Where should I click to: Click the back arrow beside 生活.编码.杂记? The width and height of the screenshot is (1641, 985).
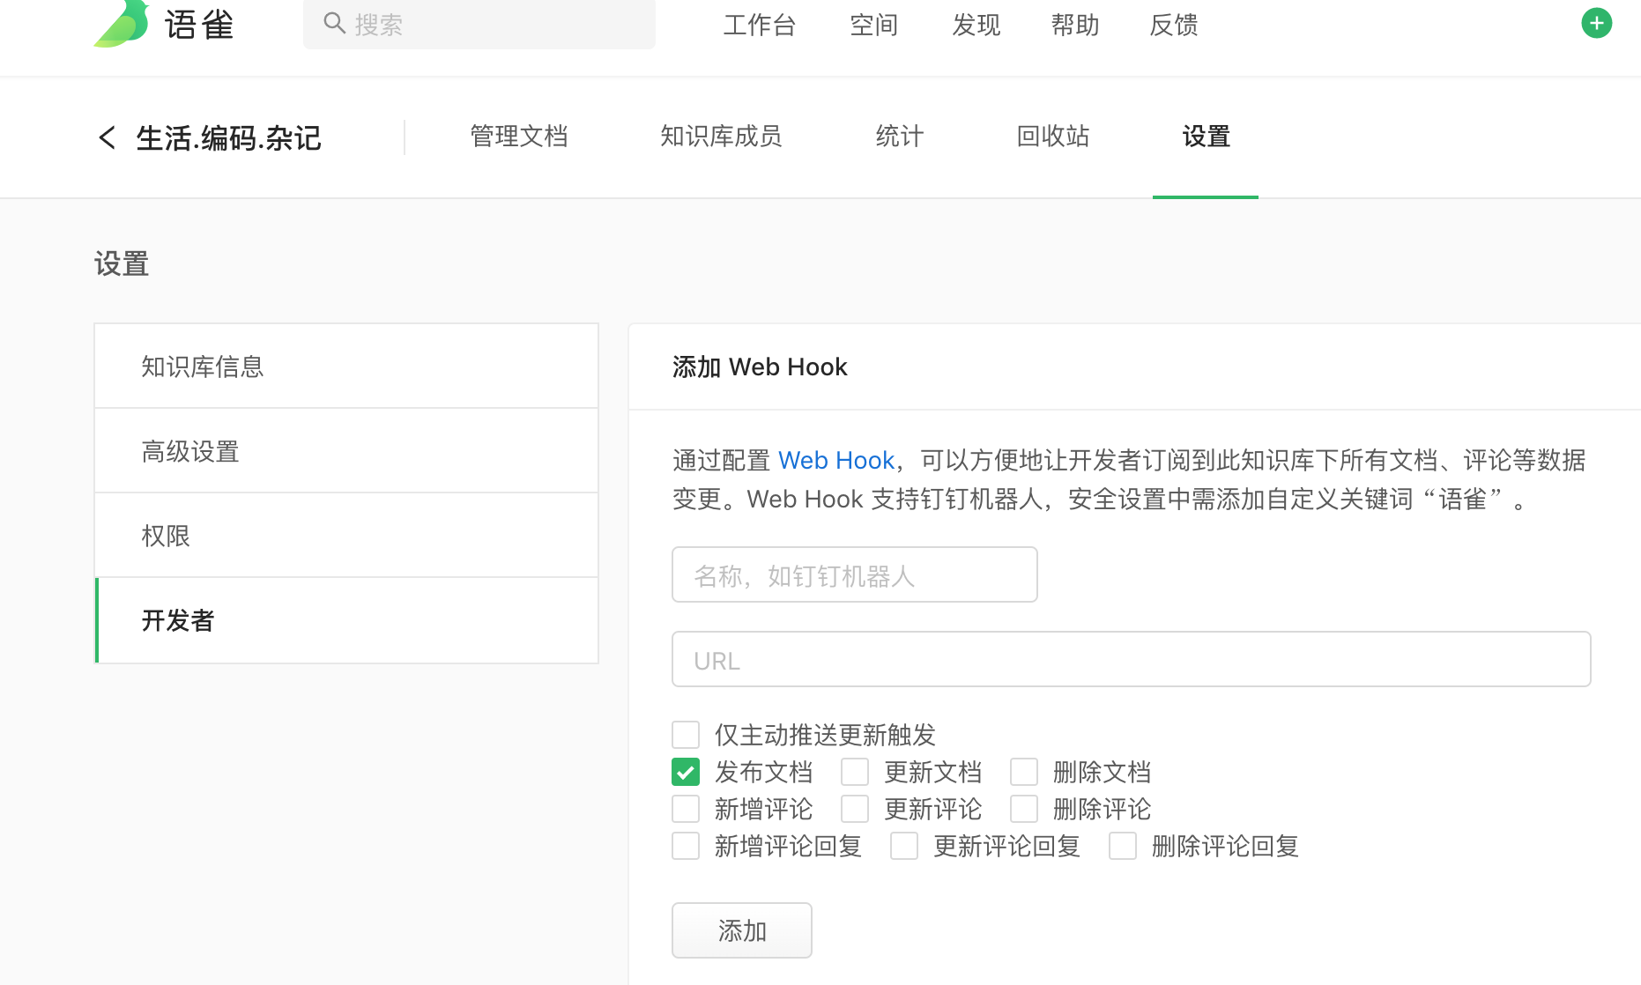106,138
